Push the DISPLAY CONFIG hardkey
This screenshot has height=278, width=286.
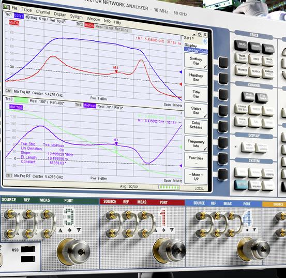pos(262,148)
